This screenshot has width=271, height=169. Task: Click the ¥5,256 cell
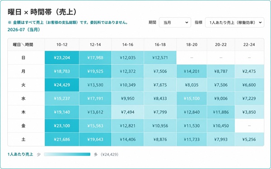click(249, 139)
